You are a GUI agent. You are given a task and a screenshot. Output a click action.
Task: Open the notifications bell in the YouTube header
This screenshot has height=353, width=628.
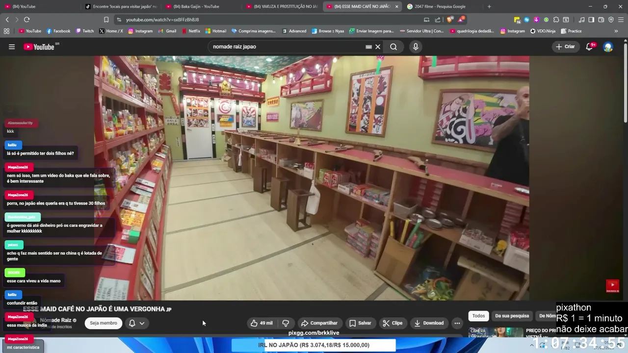[590, 47]
